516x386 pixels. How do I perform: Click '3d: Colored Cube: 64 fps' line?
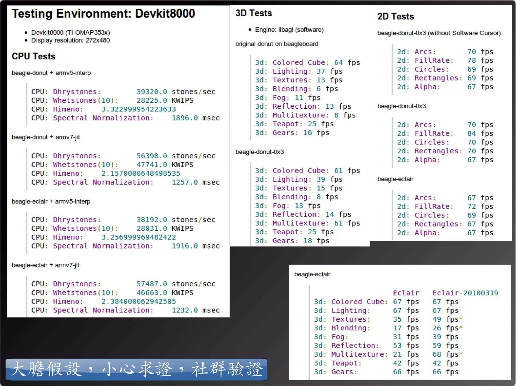tap(307, 63)
